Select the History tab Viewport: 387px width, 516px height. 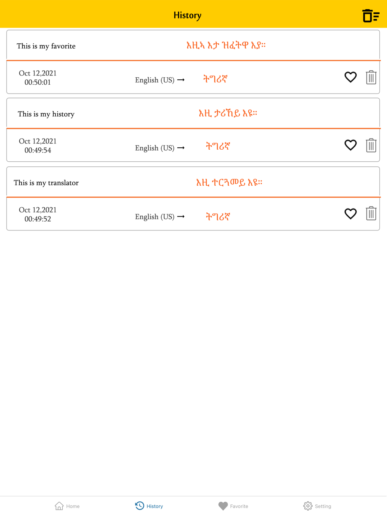(149, 506)
